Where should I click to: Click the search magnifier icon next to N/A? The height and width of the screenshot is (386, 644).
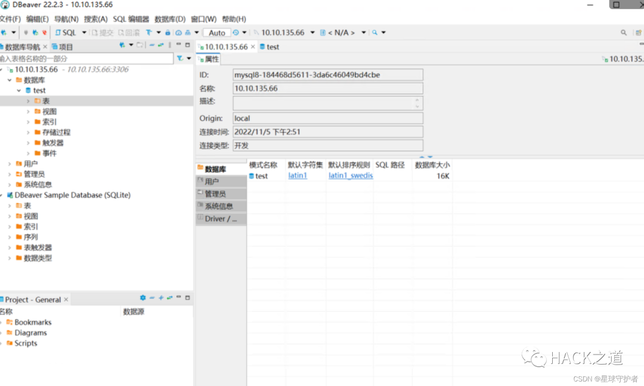(375, 32)
